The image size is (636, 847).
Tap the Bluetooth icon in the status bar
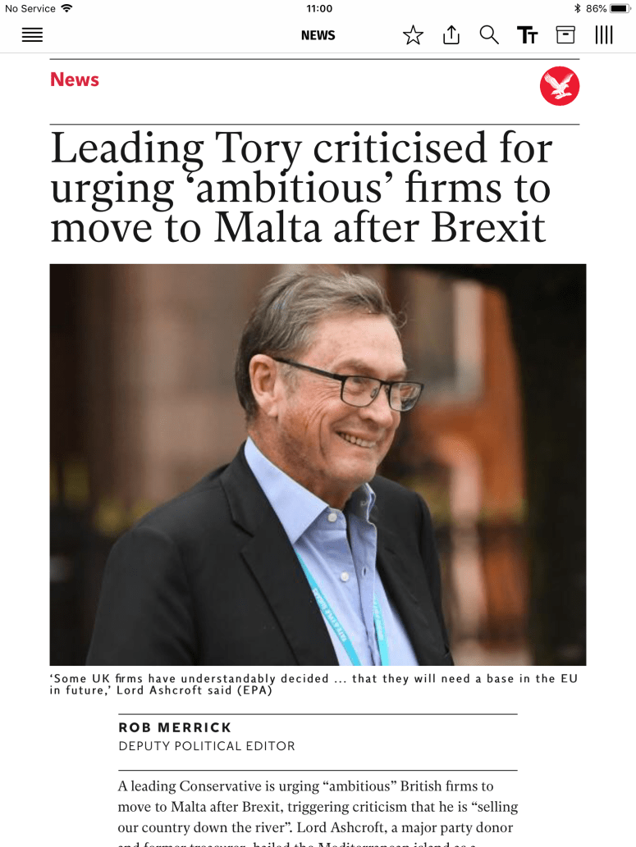coord(577,8)
